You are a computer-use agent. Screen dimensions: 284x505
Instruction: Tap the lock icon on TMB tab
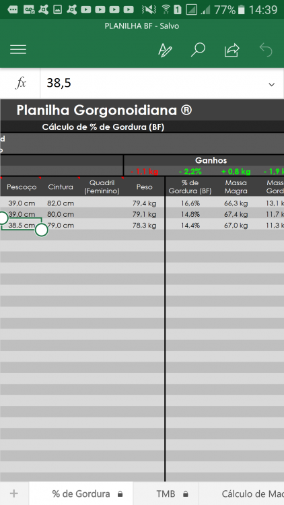[x=186, y=494]
